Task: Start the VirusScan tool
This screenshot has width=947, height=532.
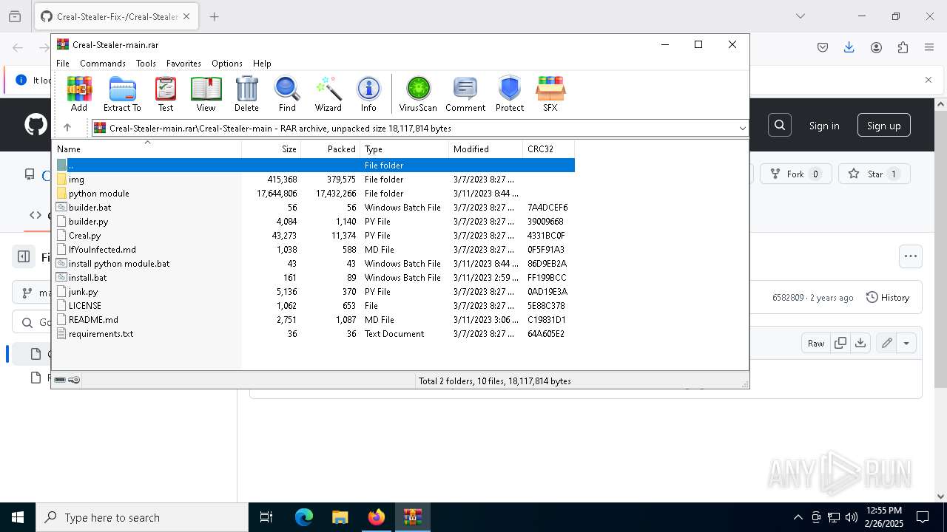Action: pos(418,94)
